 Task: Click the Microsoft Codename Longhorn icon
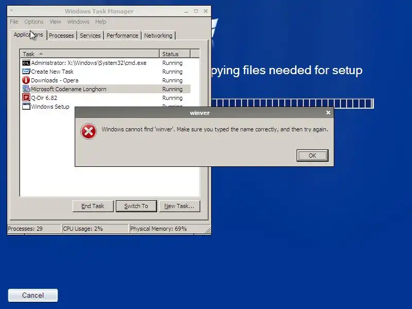pyautogui.click(x=26, y=89)
